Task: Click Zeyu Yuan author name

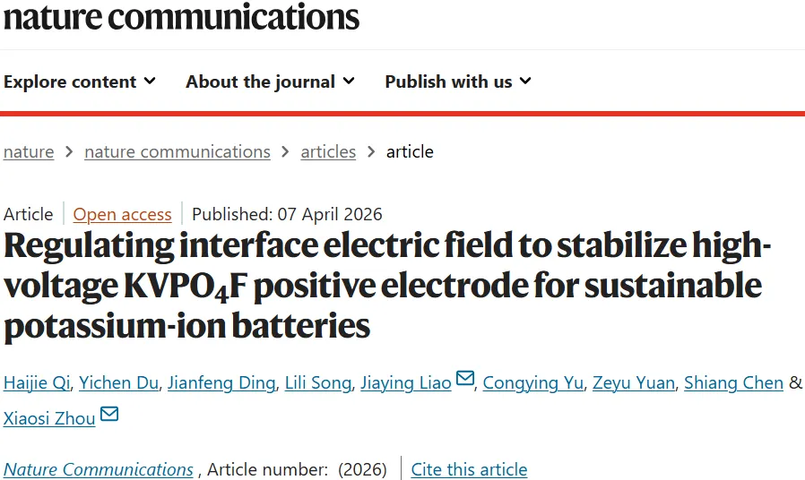Action: pos(633,383)
